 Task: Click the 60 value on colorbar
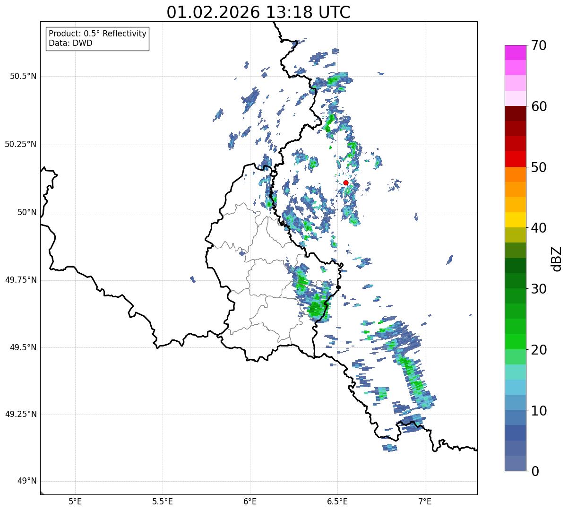539,106
